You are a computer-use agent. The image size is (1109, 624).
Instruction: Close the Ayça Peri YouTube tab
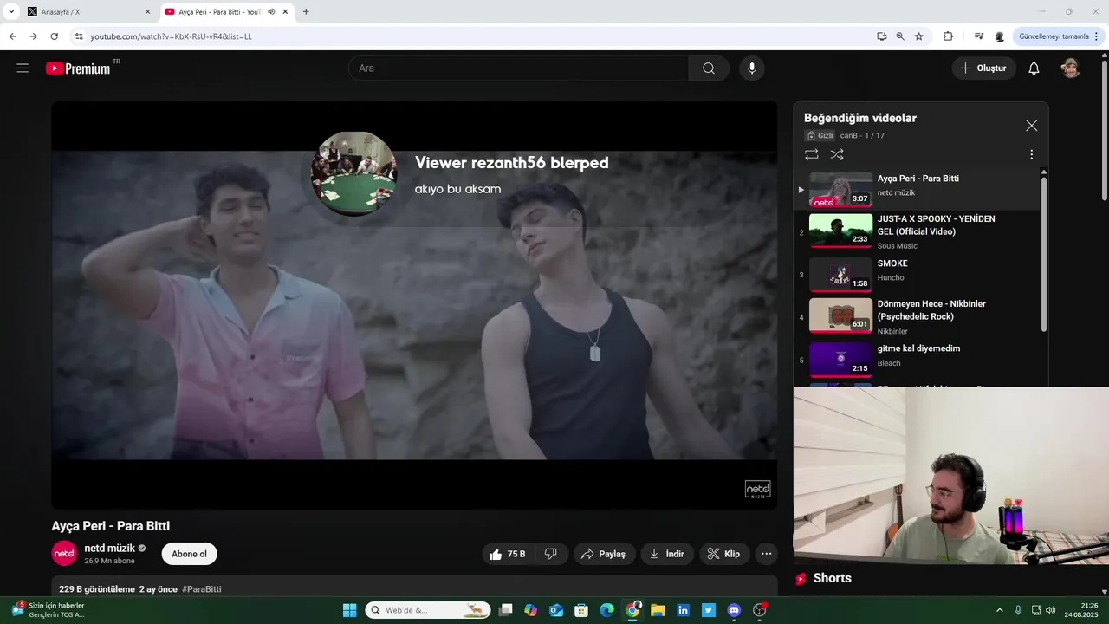tap(285, 12)
